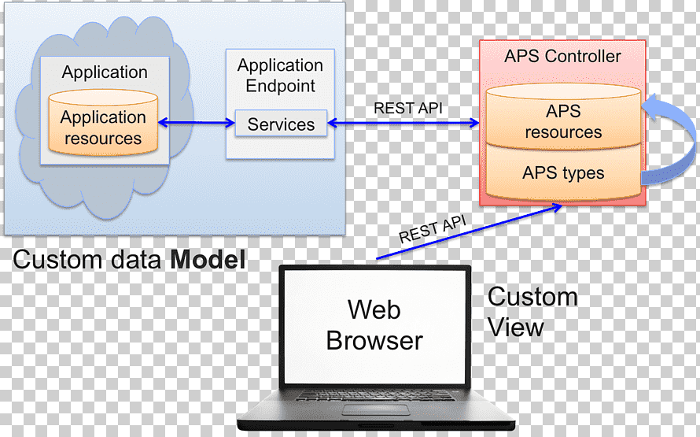Click the horizontal REST API label
This screenshot has width=700, height=437.
408,108
